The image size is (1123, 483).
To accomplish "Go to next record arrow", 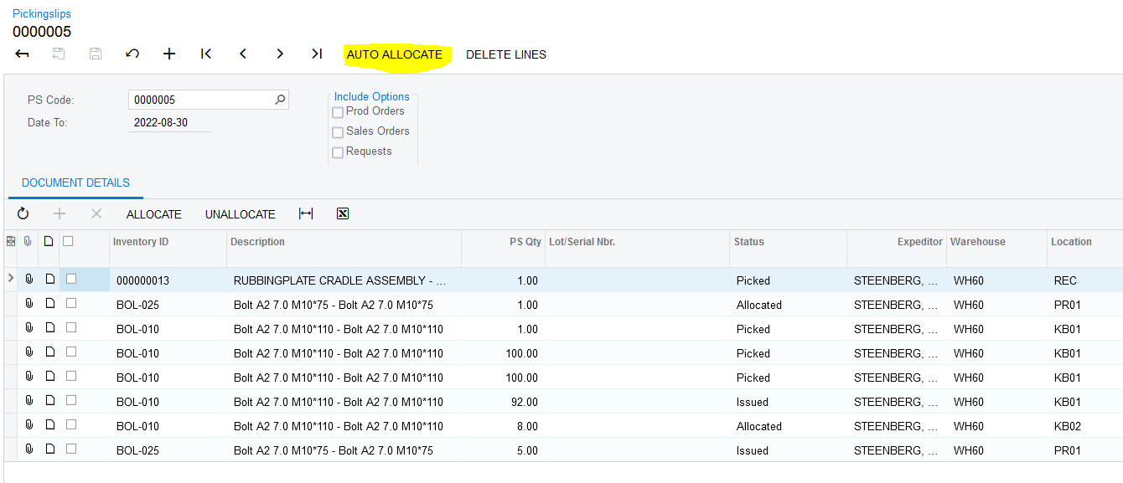I will (280, 54).
